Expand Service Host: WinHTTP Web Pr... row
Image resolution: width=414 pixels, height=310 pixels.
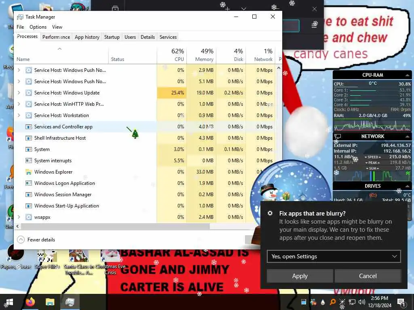pos(19,104)
